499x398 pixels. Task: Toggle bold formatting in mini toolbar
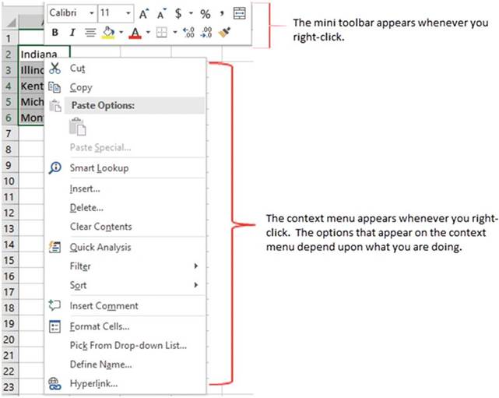tap(55, 33)
